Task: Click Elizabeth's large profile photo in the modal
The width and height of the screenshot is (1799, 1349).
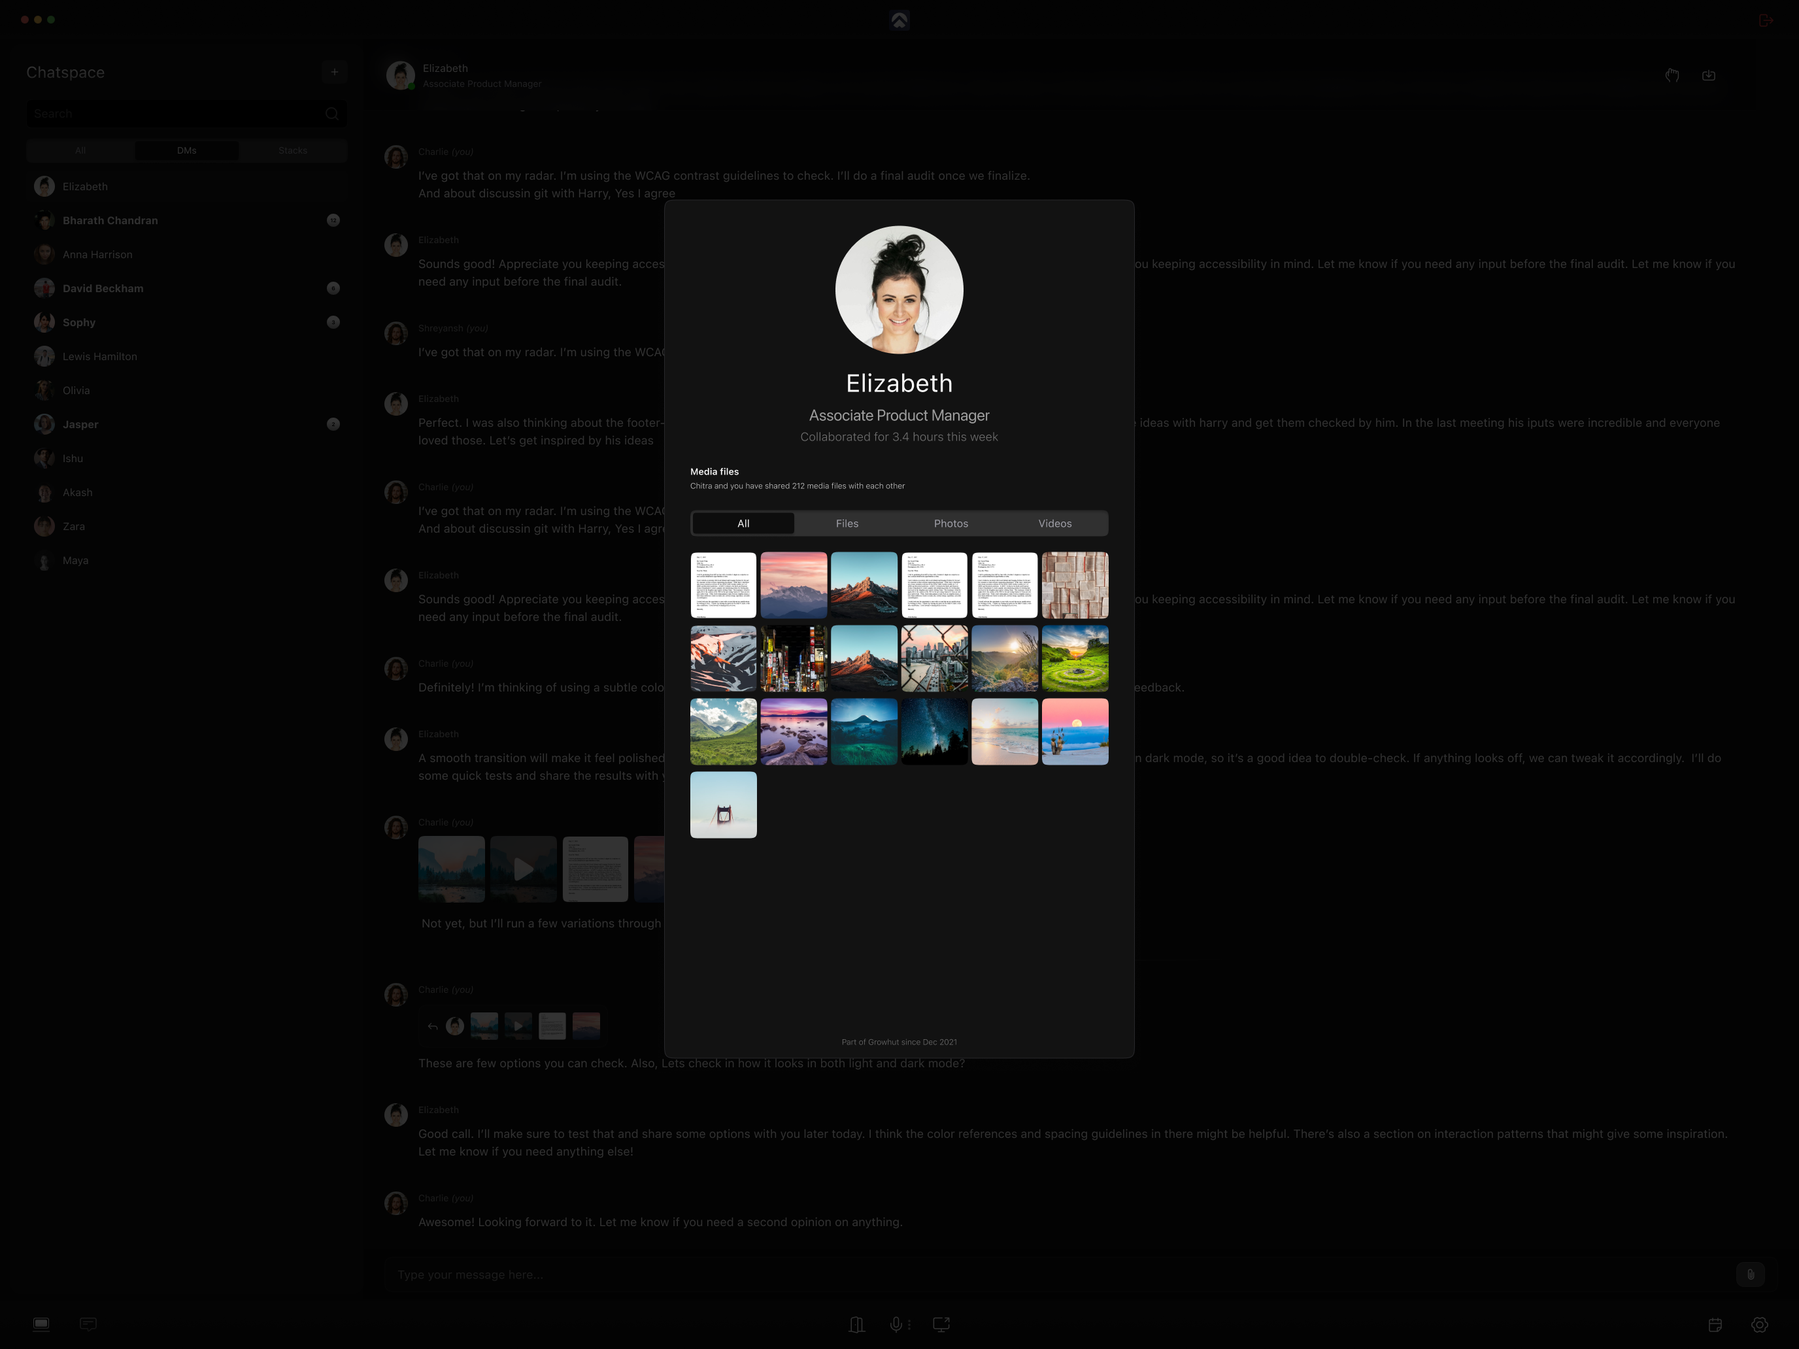Action: point(899,290)
